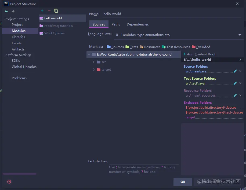Viewport: 246px width, 190px height.
Task: Mark folder as Excluded
Action: [x=201, y=47]
